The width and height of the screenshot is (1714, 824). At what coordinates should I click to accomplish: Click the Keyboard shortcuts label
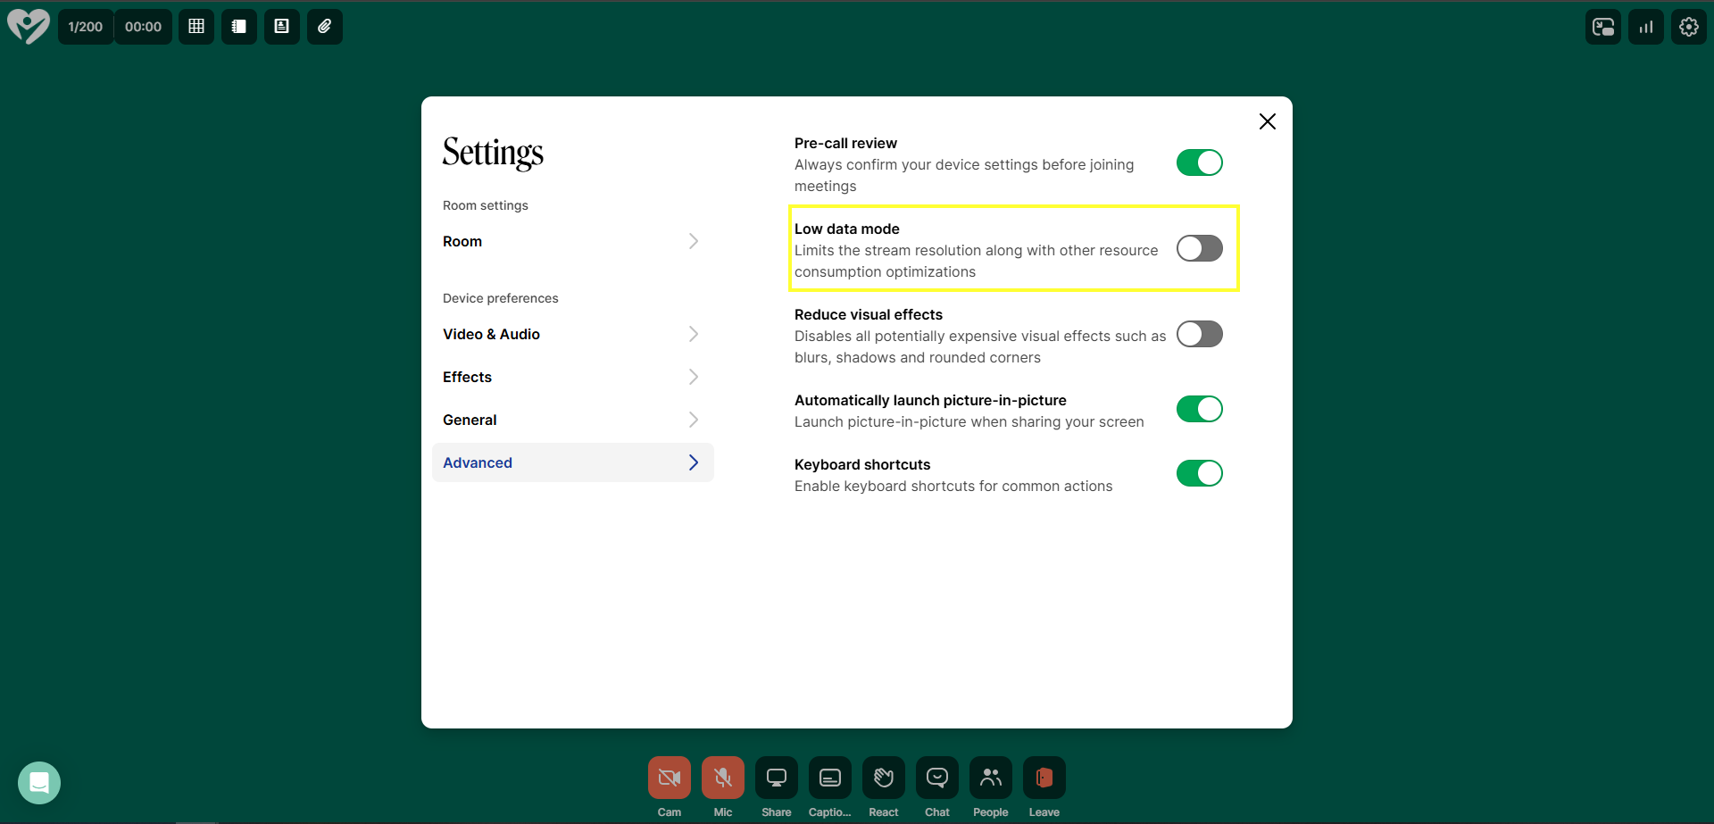point(862,464)
